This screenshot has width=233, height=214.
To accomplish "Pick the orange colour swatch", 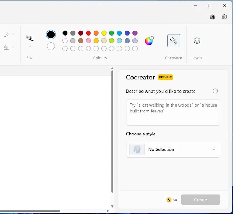I will (96, 33).
